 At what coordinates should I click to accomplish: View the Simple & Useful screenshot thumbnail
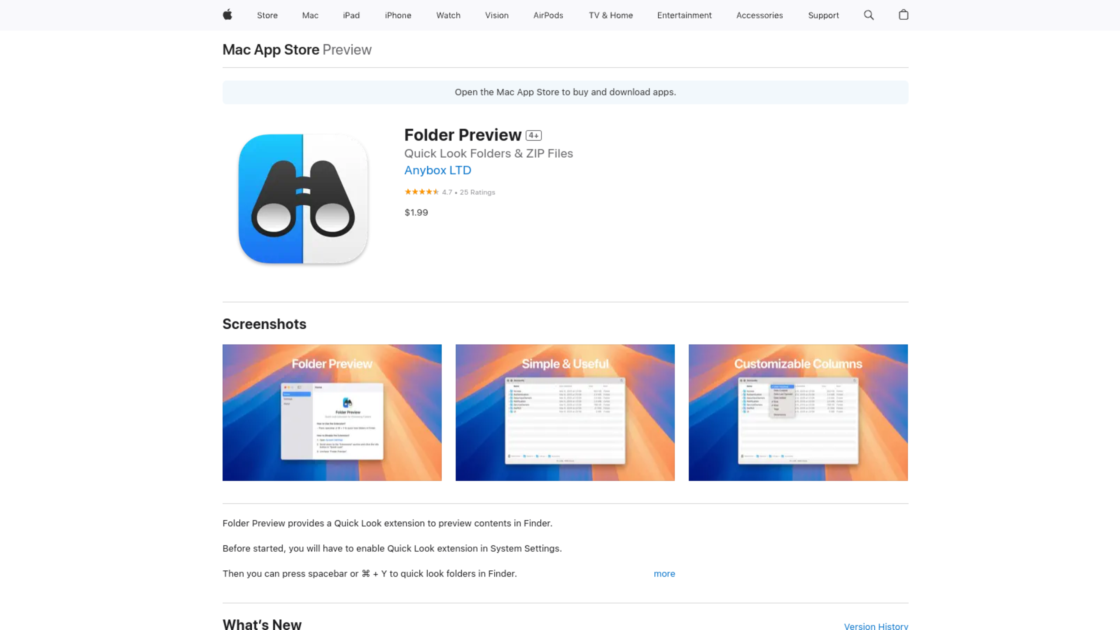click(x=565, y=412)
